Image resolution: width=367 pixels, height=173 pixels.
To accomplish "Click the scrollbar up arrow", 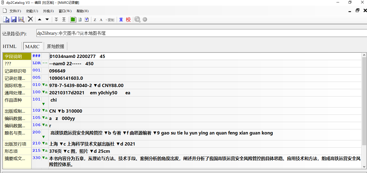I will [364, 55].
